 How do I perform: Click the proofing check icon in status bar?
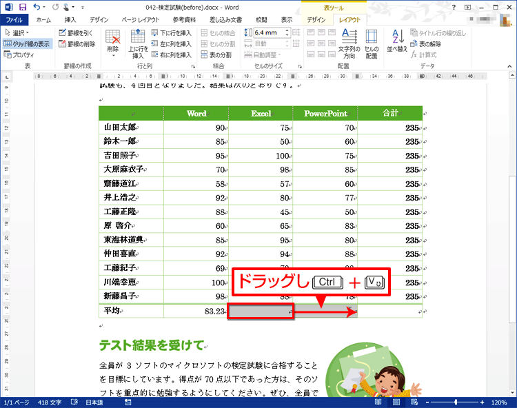pyautogui.click(x=74, y=402)
